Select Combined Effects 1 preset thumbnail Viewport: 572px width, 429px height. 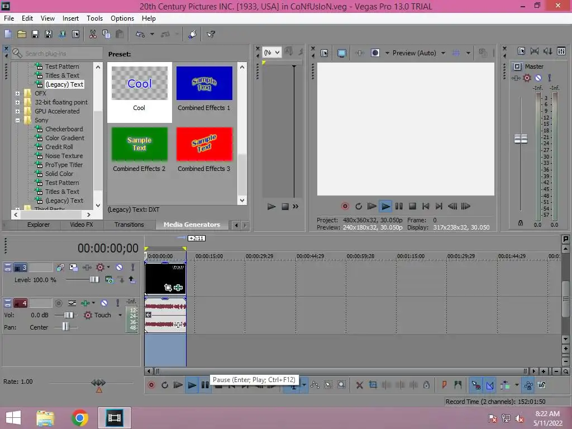[x=204, y=83]
